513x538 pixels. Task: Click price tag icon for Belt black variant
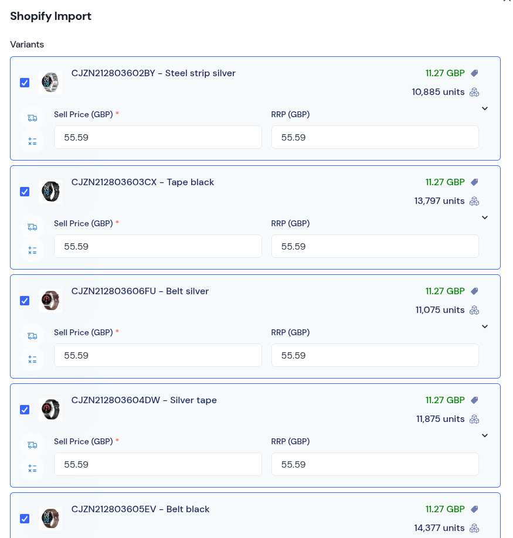point(474,509)
